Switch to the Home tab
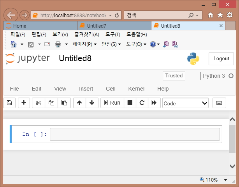The height and width of the screenshot is (187, 239). click(40, 26)
